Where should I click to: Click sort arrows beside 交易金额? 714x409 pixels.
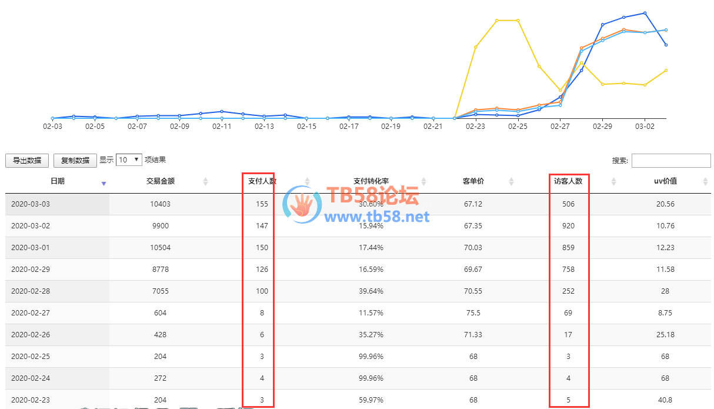click(x=205, y=182)
